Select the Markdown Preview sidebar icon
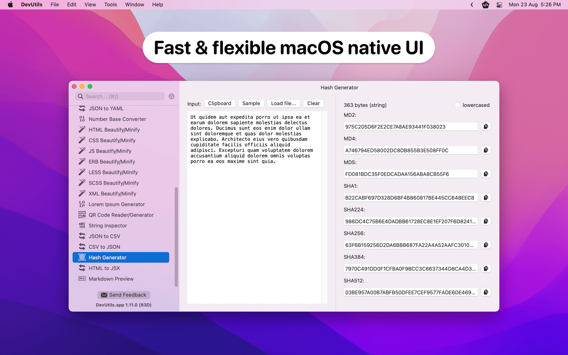 (x=82, y=279)
